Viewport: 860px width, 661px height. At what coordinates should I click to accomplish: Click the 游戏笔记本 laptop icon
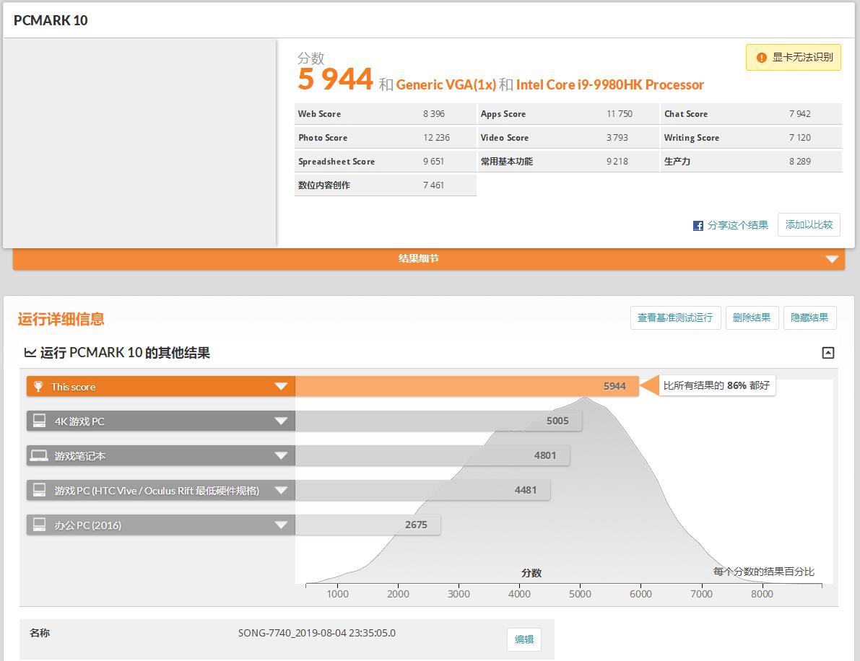coord(39,455)
